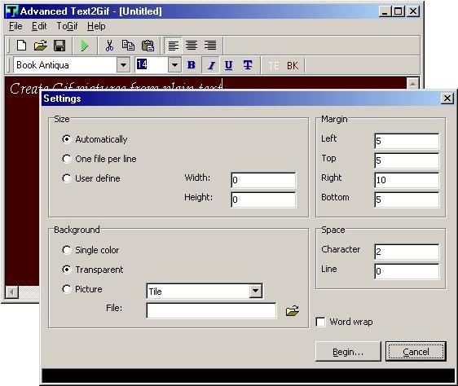Toggle Italic formatting
The image size is (458, 386).
[x=211, y=65]
